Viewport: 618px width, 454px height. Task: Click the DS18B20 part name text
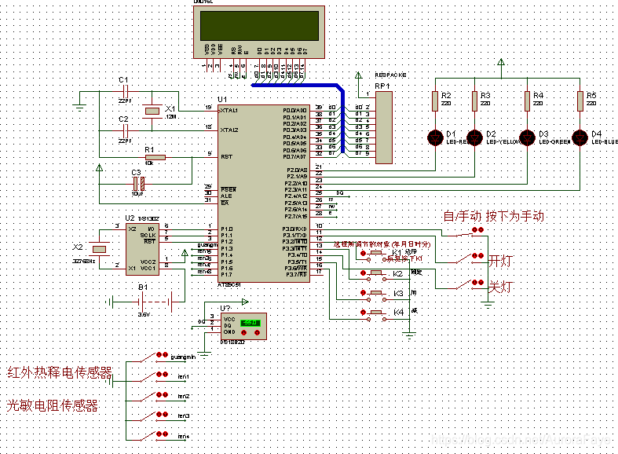232,342
